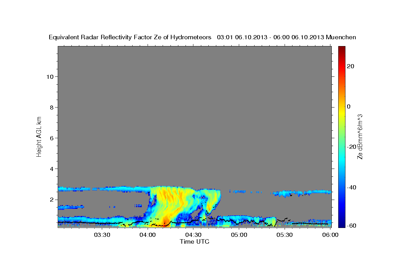This screenshot has width=410, height=273.
Task: Click the '04:00' time tick label
Action: click(148, 235)
